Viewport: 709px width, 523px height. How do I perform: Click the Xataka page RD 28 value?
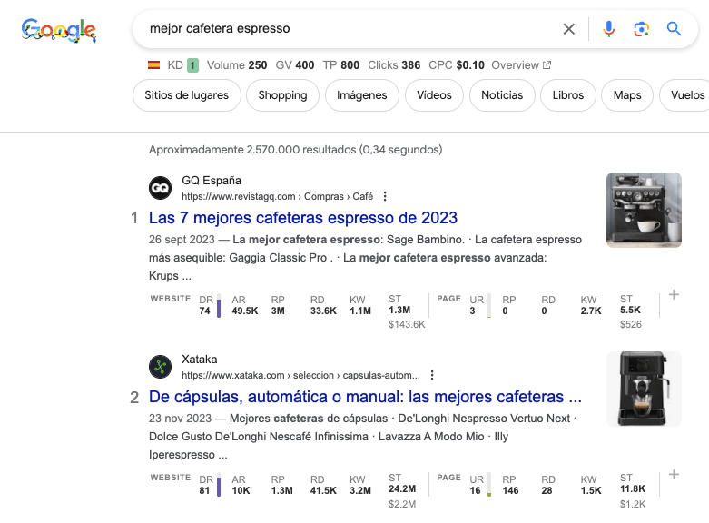click(x=547, y=490)
